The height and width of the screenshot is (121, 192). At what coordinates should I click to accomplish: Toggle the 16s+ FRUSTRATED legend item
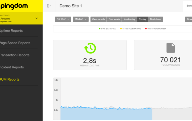(x=156, y=29)
